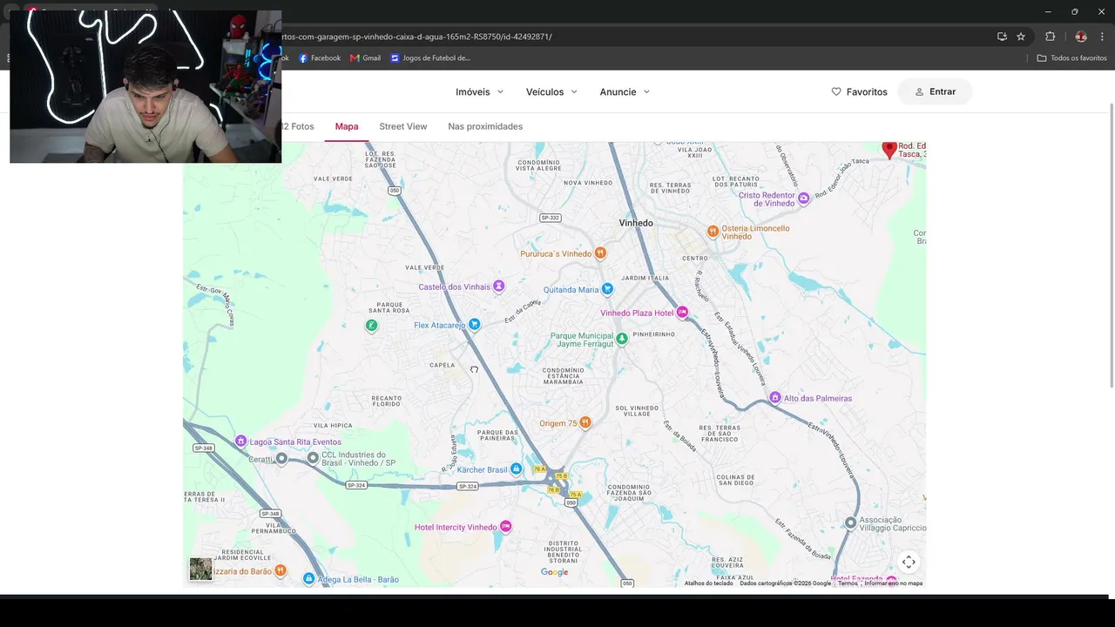1115x627 pixels.
Task: Select the Lagoa Santa Rita Eventos marker
Action: [241, 442]
